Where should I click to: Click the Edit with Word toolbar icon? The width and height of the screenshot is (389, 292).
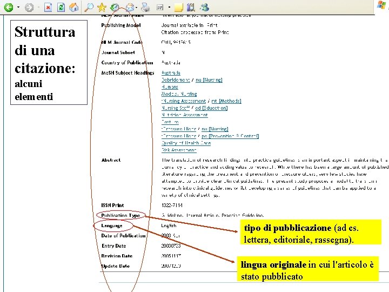click(160, 8)
